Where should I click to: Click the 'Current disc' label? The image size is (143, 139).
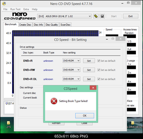click(x=30, y=93)
